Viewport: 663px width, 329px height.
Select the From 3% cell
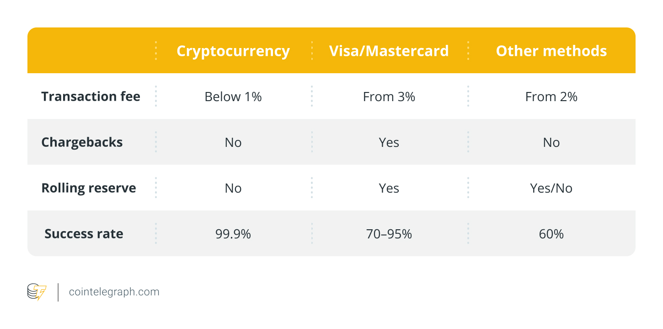click(389, 97)
